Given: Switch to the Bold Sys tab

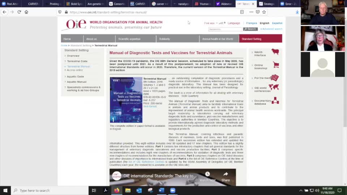Looking at the screenshot, I should click(74, 4).
